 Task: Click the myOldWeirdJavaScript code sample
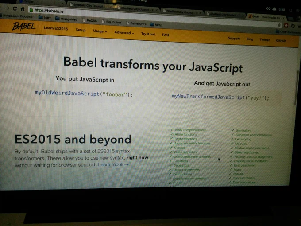coord(84,94)
